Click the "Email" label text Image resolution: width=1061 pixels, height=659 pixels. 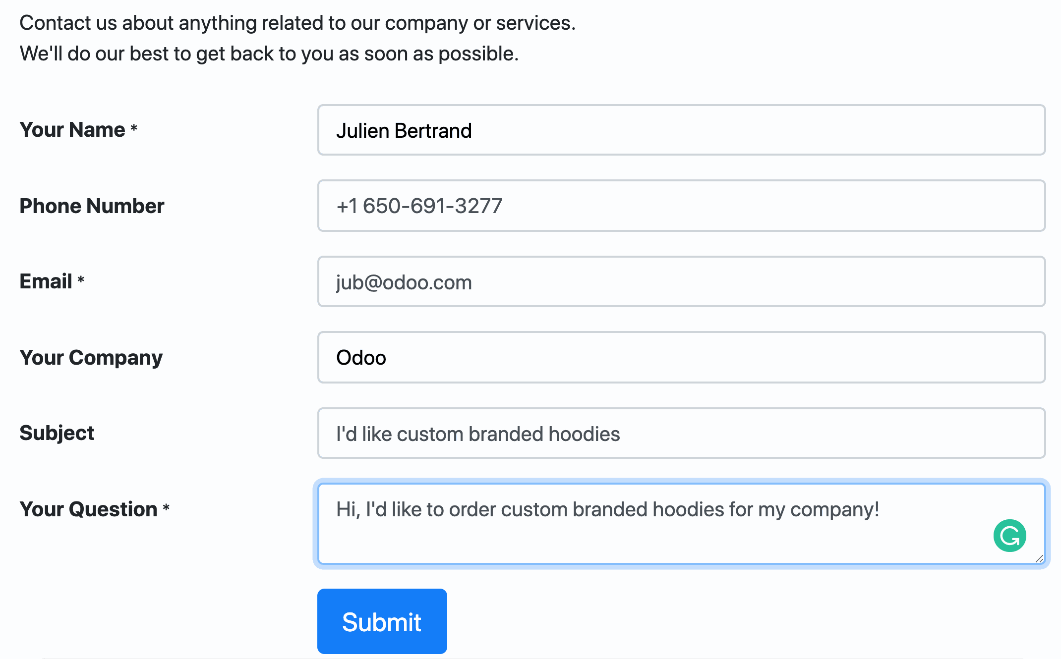click(46, 281)
